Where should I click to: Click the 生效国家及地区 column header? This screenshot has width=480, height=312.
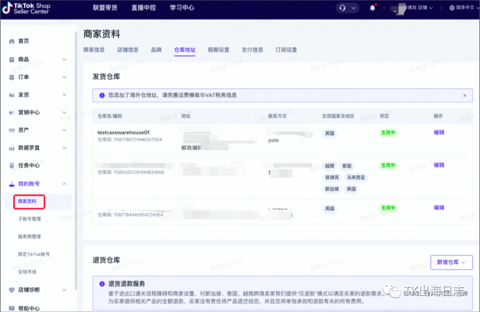[x=338, y=116]
